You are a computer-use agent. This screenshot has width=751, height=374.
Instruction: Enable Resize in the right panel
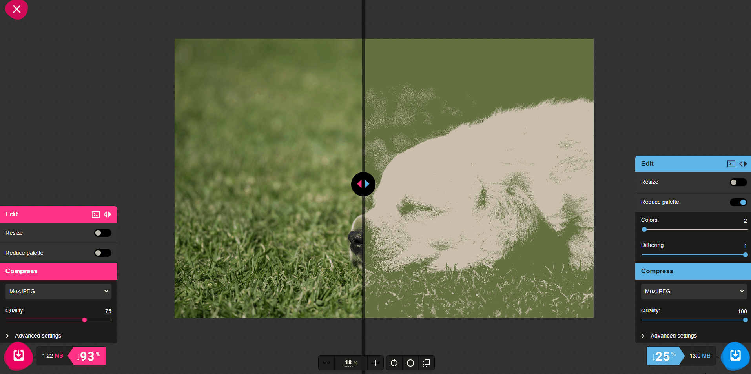(738, 182)
